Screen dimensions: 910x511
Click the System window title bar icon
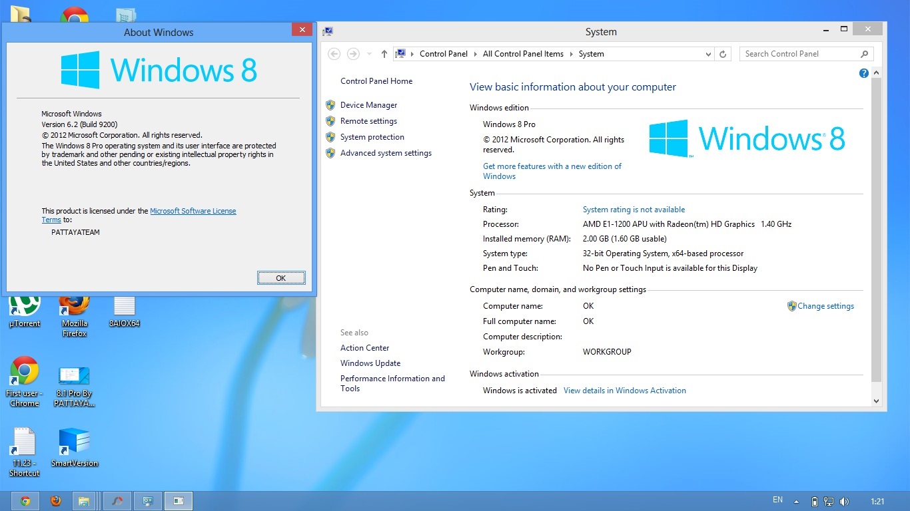tap(328, 31)
